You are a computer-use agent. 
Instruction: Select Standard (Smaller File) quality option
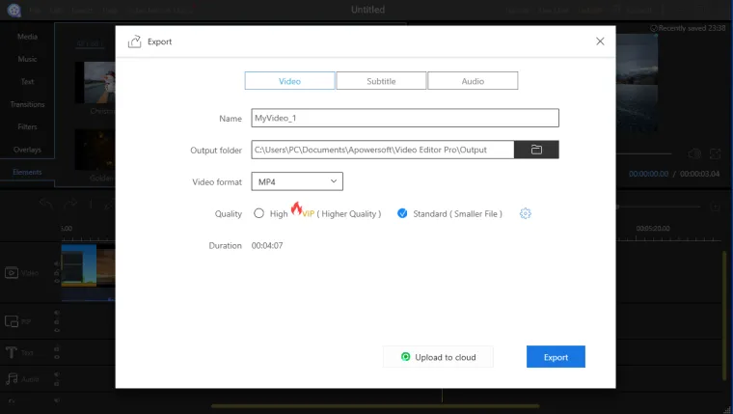click(403, 213)
